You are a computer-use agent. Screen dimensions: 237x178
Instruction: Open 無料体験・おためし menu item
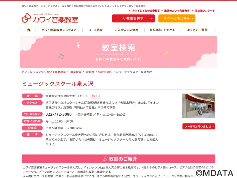click(x=162, y=30)
